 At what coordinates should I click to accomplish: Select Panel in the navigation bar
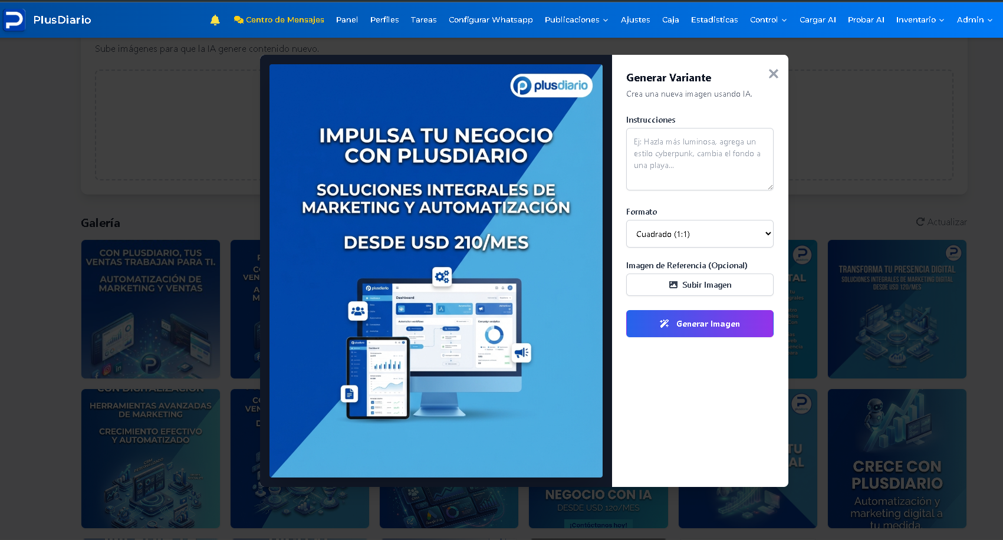click(347, 19)
